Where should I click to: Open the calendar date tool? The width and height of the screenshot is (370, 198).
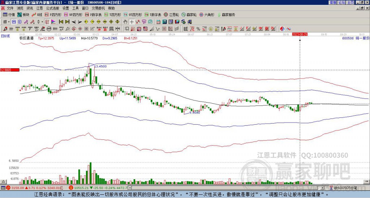click(158, 22)
